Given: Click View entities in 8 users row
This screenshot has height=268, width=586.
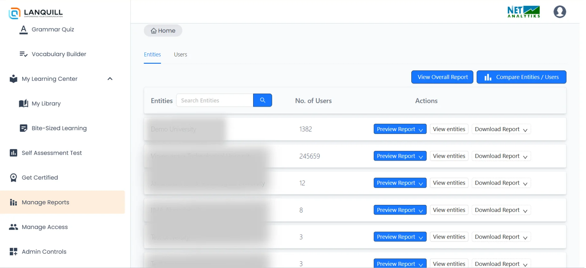Looking at the screenshot, I should (449, 210).
